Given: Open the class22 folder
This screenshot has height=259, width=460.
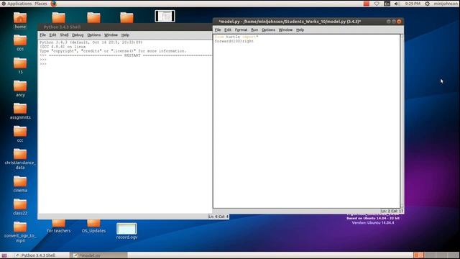Looking at the screenshot, I should [x=20, y=204].
